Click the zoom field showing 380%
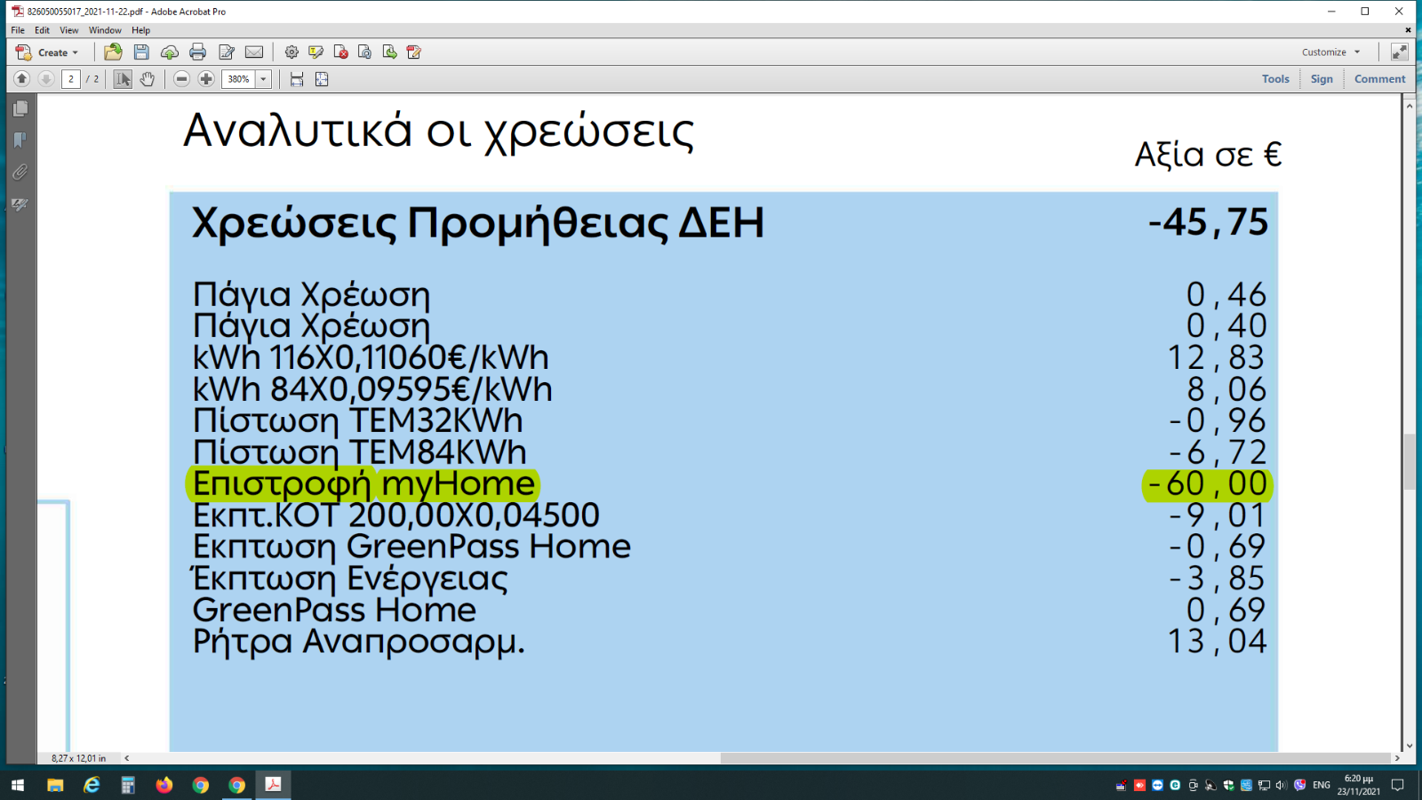1422x800 pixels. tap(238, 79)
